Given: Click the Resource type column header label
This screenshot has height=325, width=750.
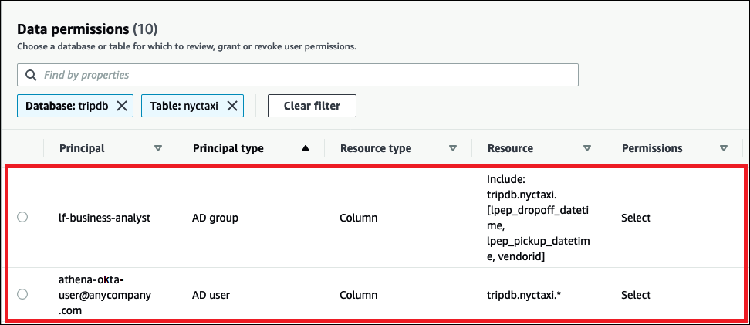Looking at the screenshot, I should (x=376, y=148).
